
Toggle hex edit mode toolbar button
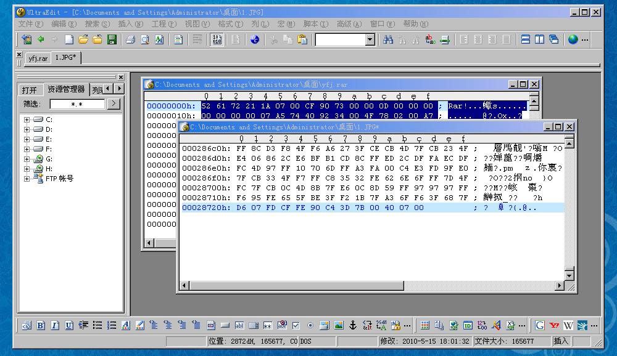217,40
